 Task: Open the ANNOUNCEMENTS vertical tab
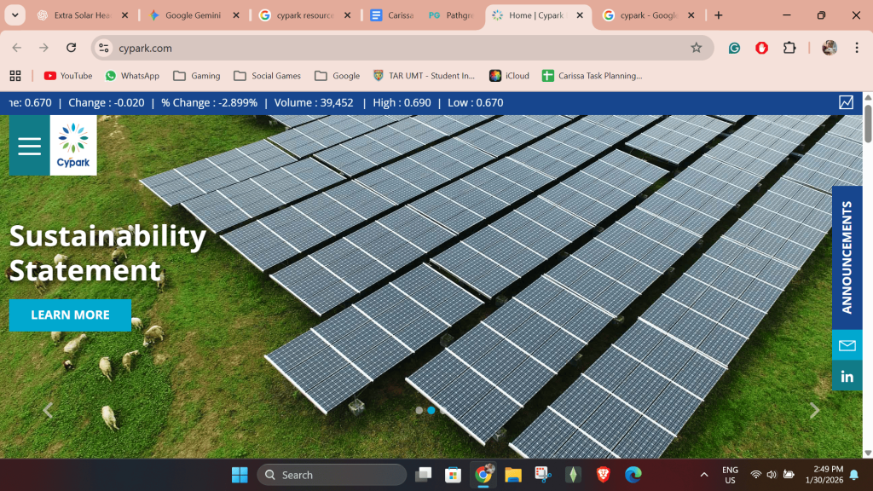[847, 254]
